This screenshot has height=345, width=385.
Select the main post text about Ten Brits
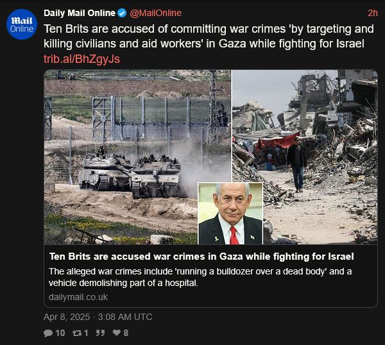(209, 36)
